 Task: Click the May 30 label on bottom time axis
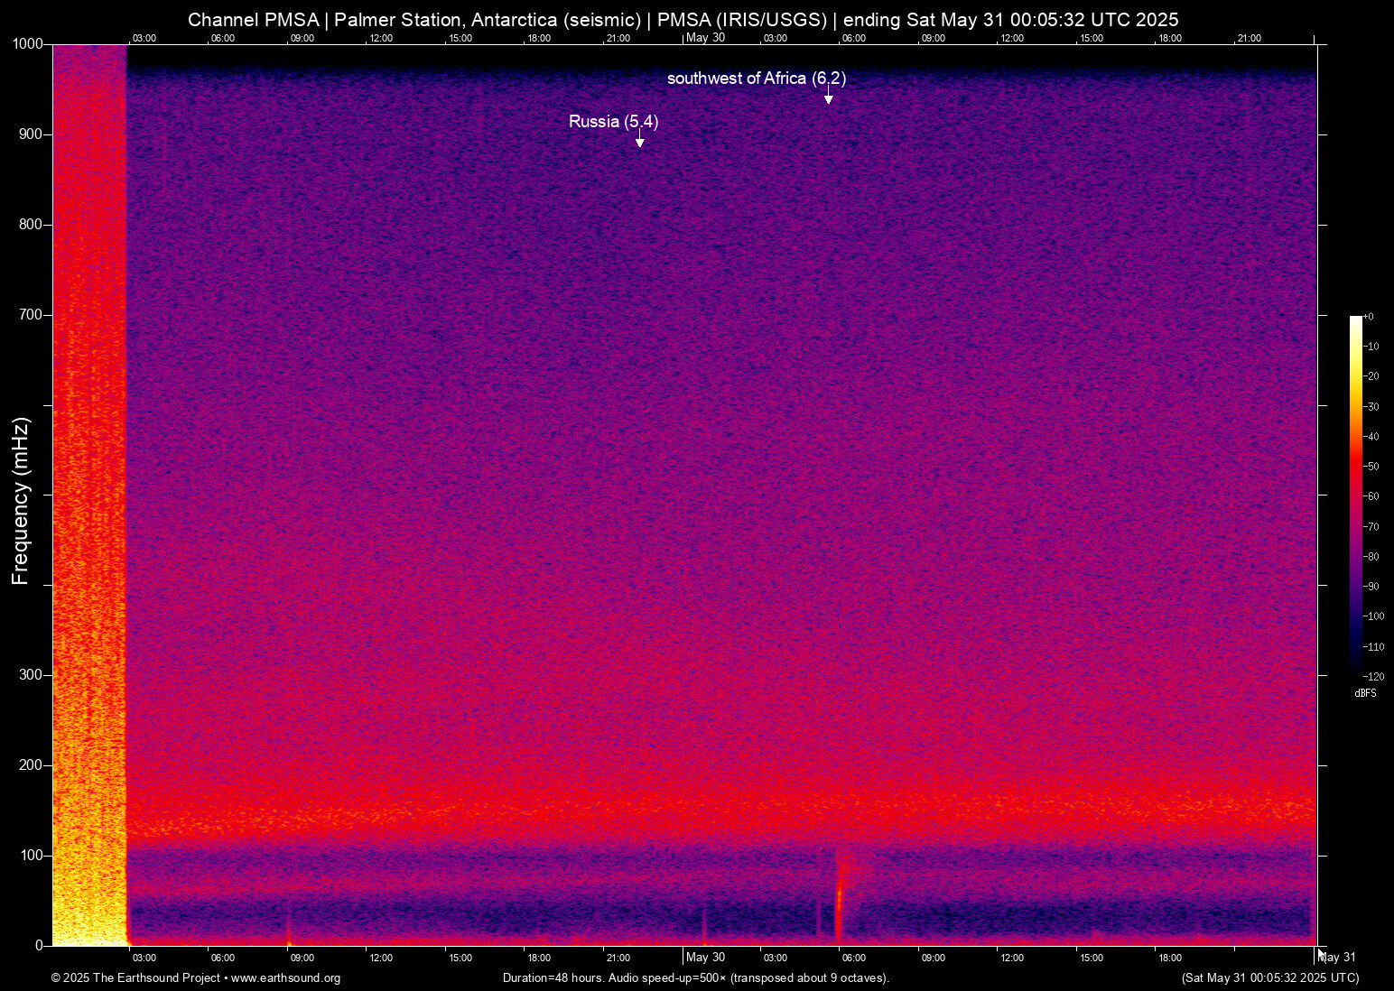tap(705, 958)
